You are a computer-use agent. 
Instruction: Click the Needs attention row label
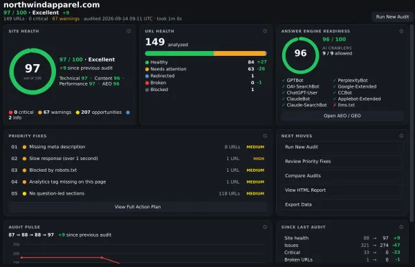168,69
